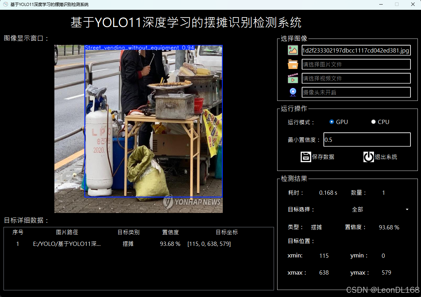Click the 0.168 s elapsed time value
This screenshot has width=421, height=297.
click(x=328, y=193)
